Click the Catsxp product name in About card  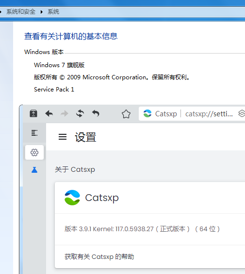(x=102, y=198)
